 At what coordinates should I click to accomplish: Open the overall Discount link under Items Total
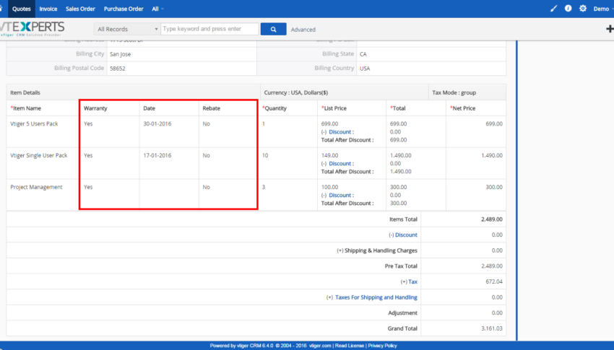[x=406, y=235]
